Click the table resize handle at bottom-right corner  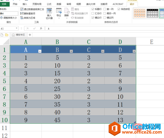(135, 122)
